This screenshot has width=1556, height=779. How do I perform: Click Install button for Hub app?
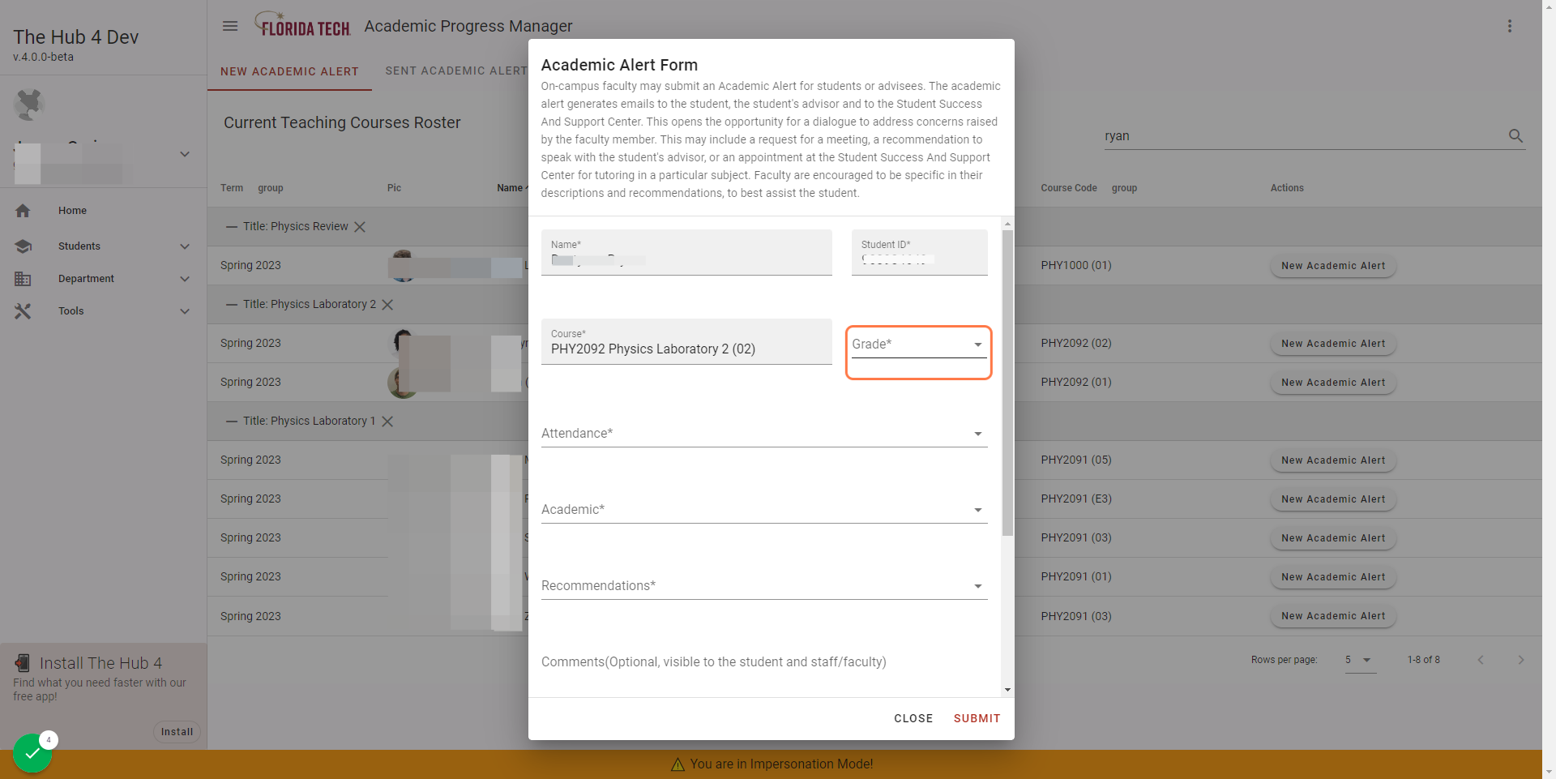(x=177, y=732)
